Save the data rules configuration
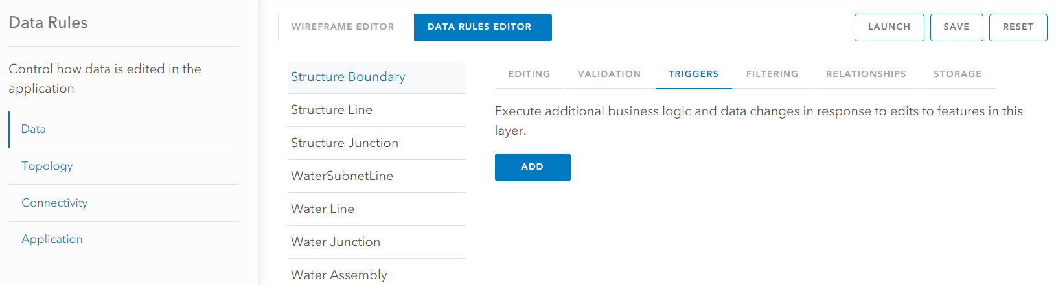The height and width of the screenshot is (285, 1056). click(956, 27)
